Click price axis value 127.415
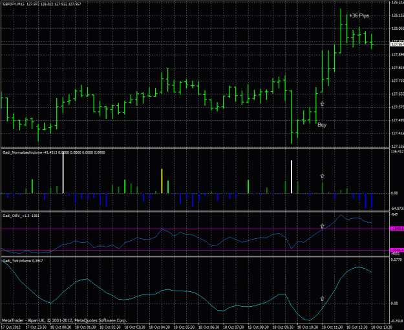 pos(398,133)
